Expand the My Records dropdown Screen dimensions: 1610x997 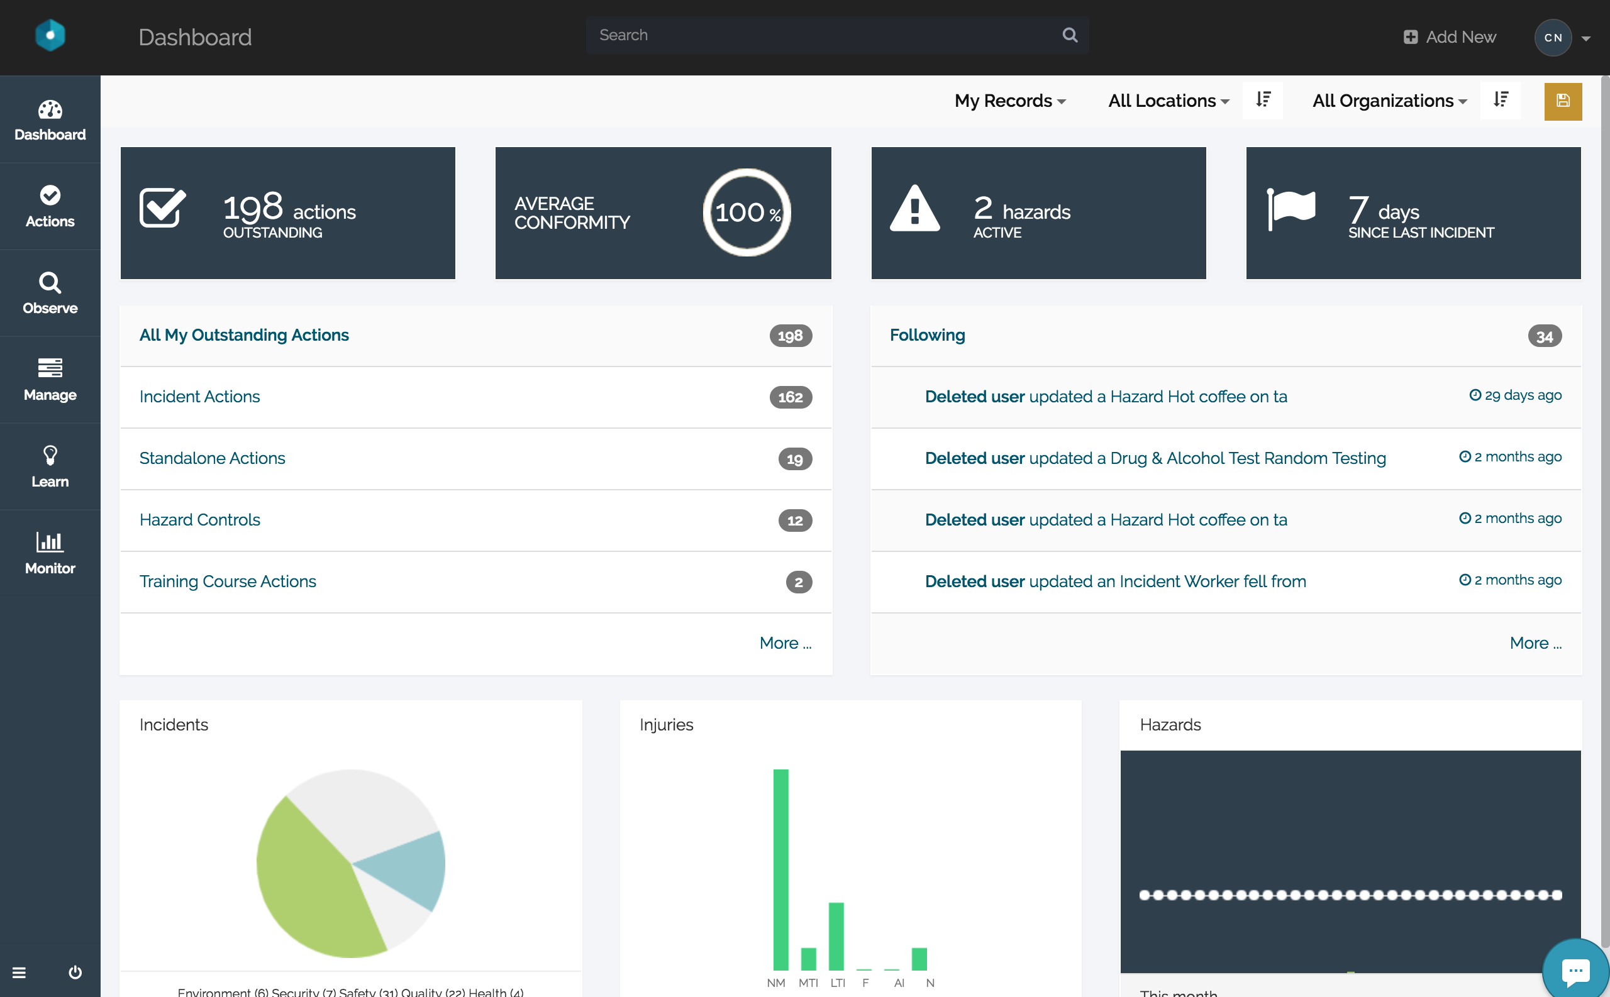pos(1010,101)
